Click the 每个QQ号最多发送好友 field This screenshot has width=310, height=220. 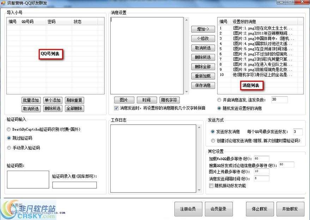tap(298, 132)
